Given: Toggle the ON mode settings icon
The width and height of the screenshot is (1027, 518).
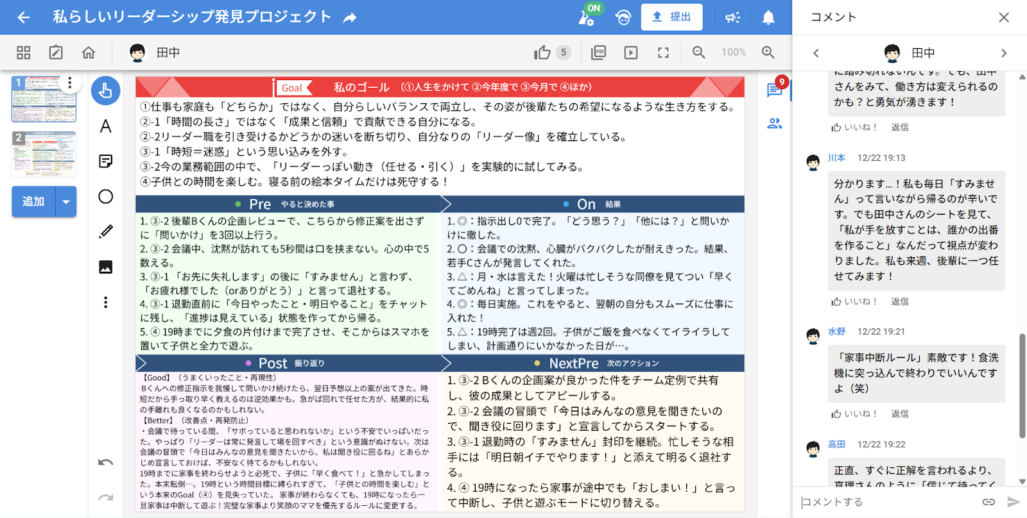Looking at the screenshot, I should (x=586, y=17).
